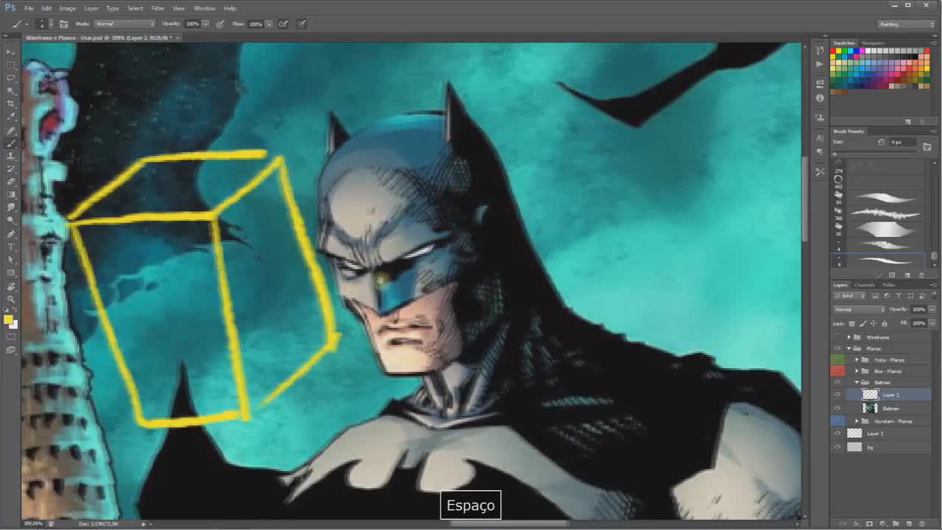Click add layer style fx icon
942x530 pixels.
(857, 523)
